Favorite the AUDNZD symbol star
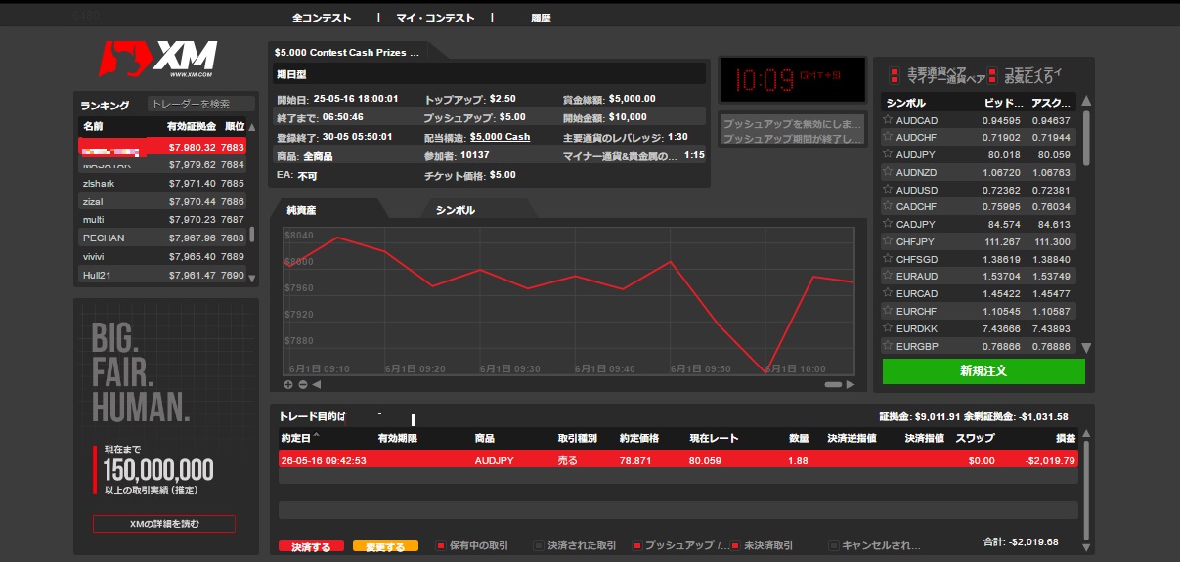The width and height of the screenshot is (1180, 562). coord(888,172)
